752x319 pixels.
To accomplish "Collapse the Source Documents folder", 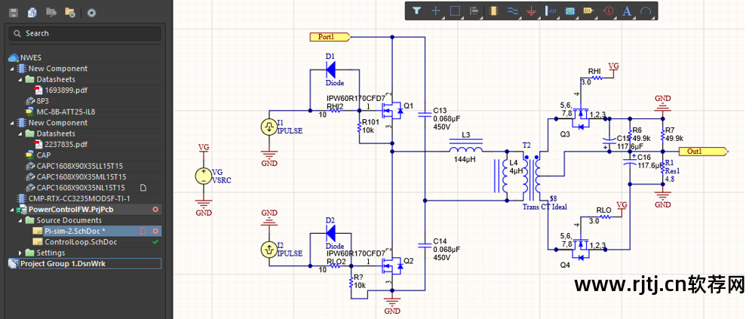I will (20, 221).
